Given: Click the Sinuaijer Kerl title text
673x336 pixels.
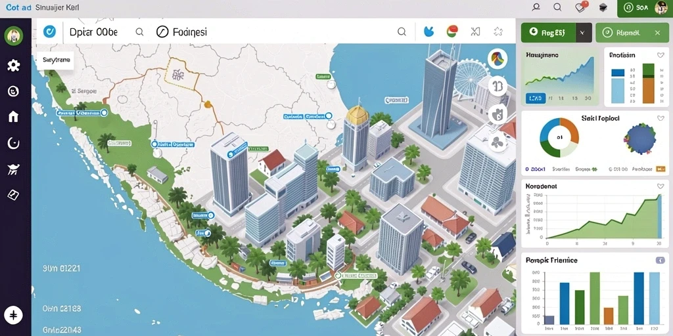Looking at the screenshot, I should (x=57, y=8).
